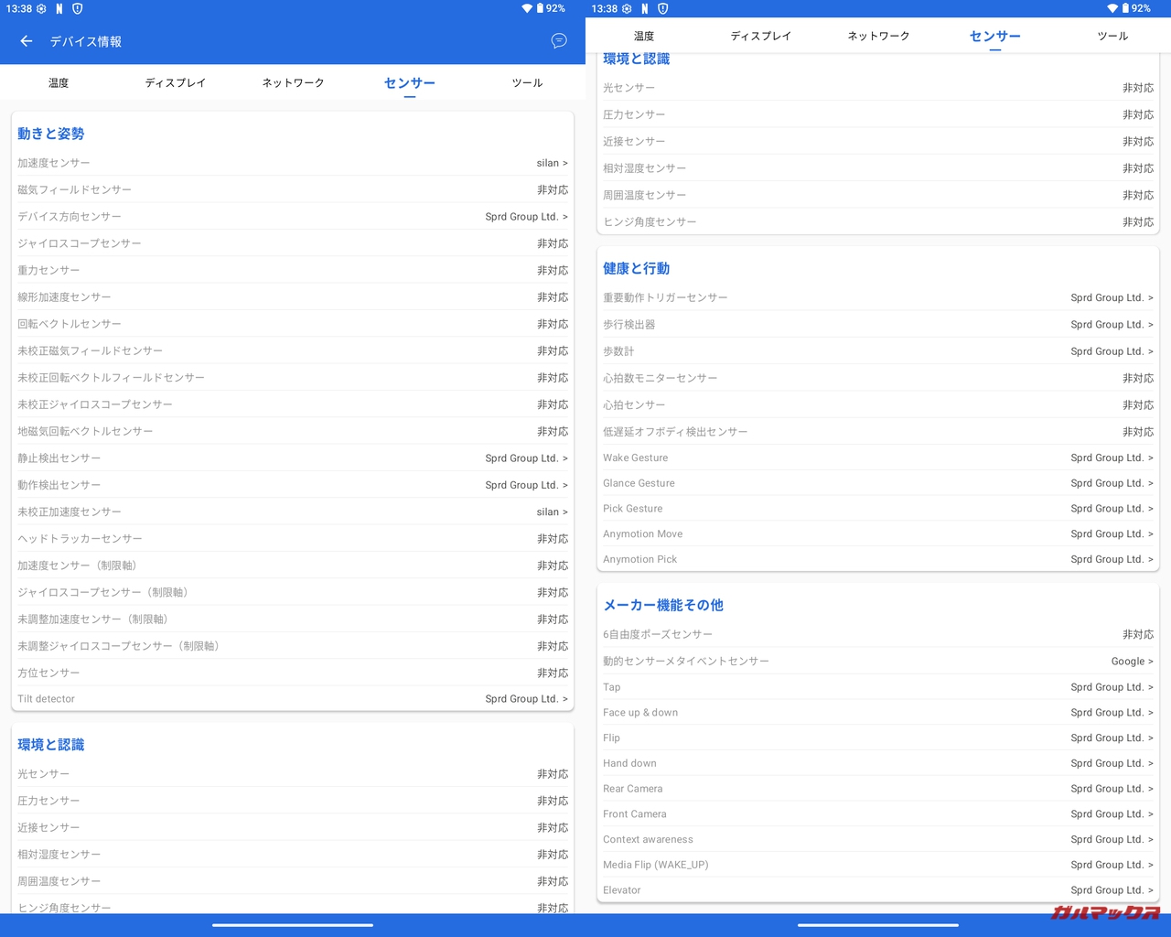
Task: Expand 未校正加速度センサー silan details
Action: [x=293, y=512]
